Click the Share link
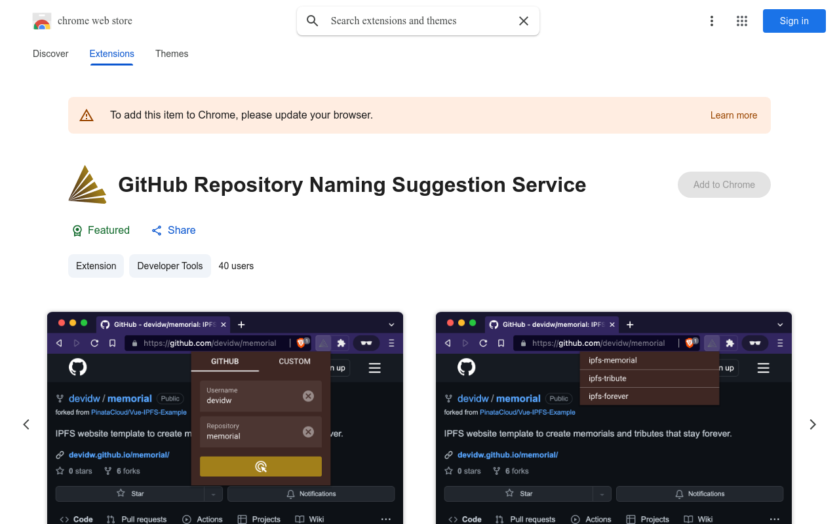 coord(174,231)
